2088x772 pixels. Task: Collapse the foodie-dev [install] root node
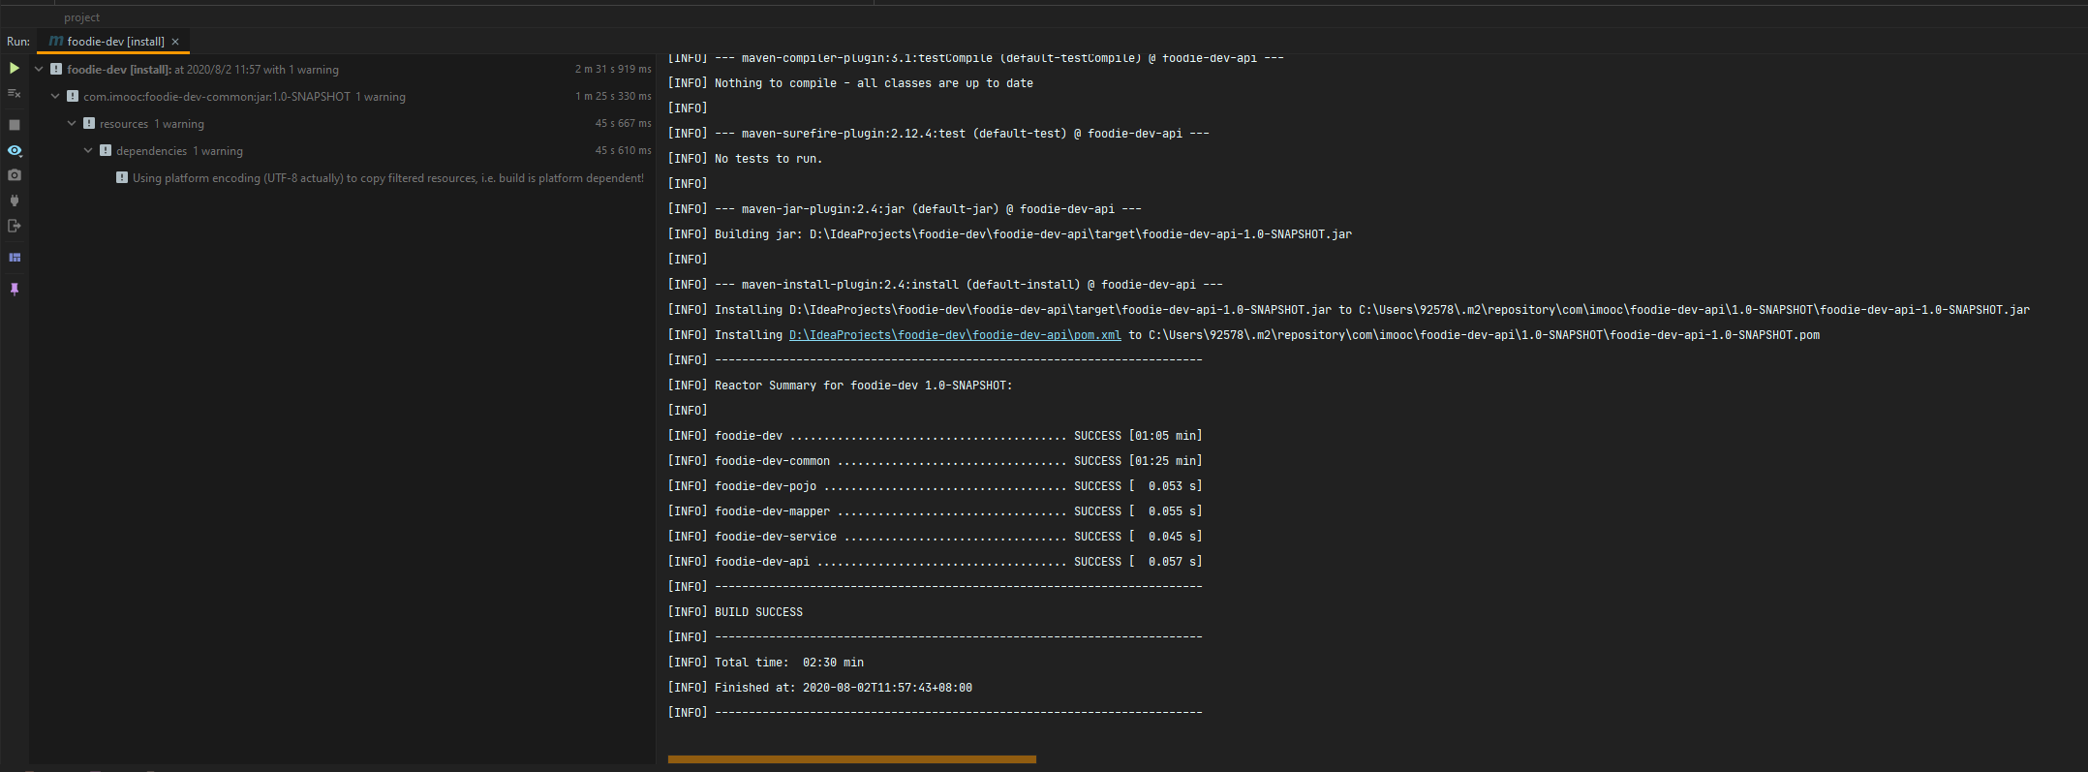click(39, 69)
